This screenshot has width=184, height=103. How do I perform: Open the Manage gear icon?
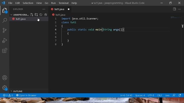(x=5, y=88)
